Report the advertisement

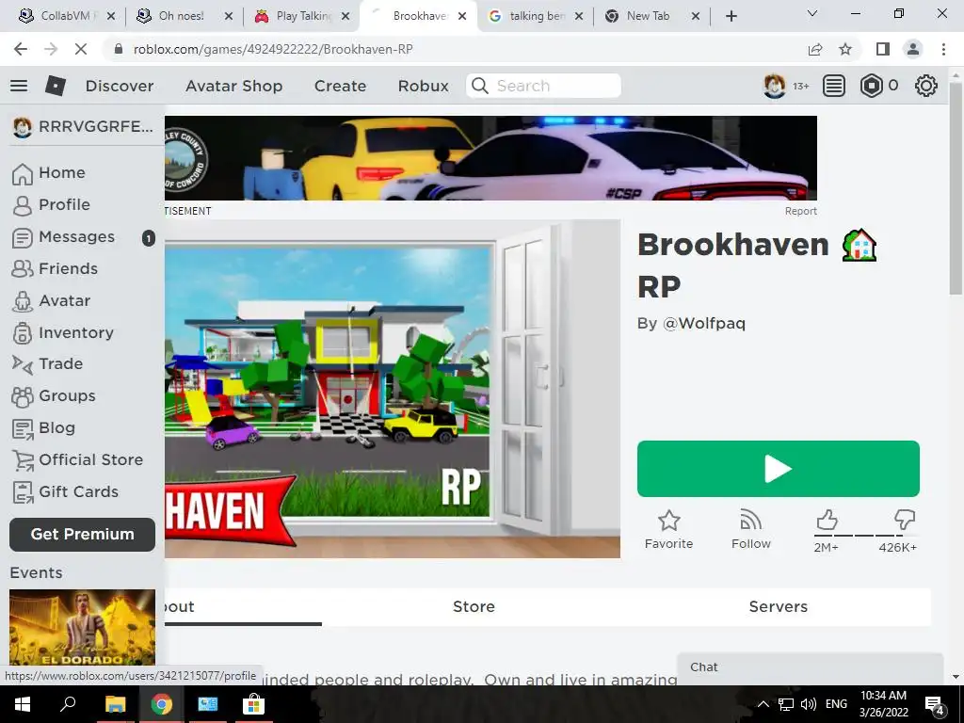(800, 211)
